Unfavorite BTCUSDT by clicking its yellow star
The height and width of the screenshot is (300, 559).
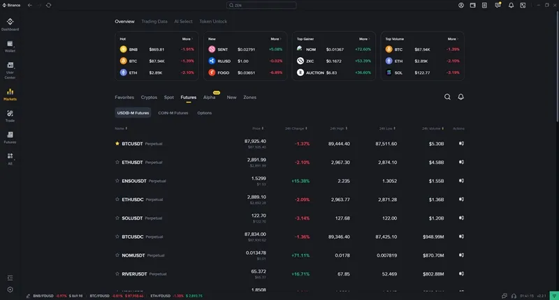click(x=117, y=143)
